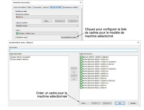
Task: Select Brother/Babylock 200 x 300 mm frame
Action: pos(94,83)
